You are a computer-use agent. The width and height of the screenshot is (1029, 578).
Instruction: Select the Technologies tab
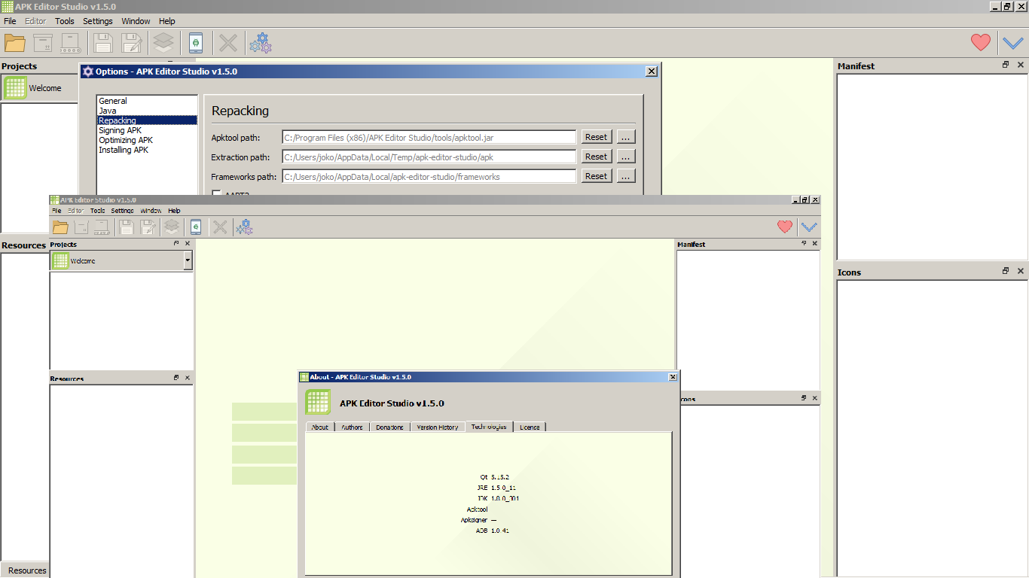pos(489,426)
